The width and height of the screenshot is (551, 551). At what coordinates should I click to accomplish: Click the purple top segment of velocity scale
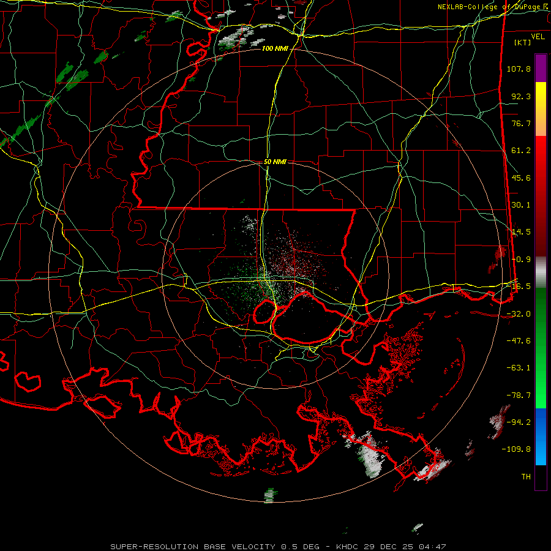(x=541, y=68)
